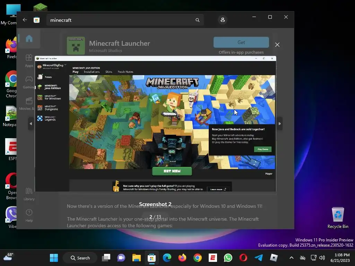Open Telegram on taskbar

click(x=259, y=258)
